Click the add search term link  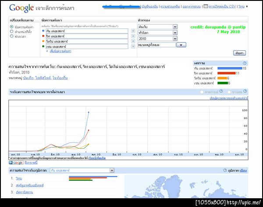pos(60,51)
